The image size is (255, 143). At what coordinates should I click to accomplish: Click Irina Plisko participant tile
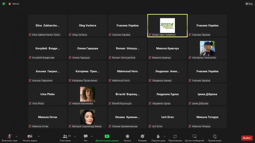47,94
